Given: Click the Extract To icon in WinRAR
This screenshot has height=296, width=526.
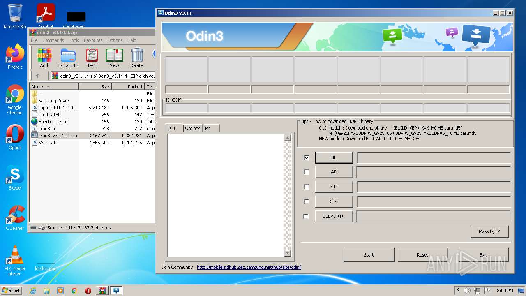Looking at the screenshot, I should pyautogui.click(x=68, y=58).
